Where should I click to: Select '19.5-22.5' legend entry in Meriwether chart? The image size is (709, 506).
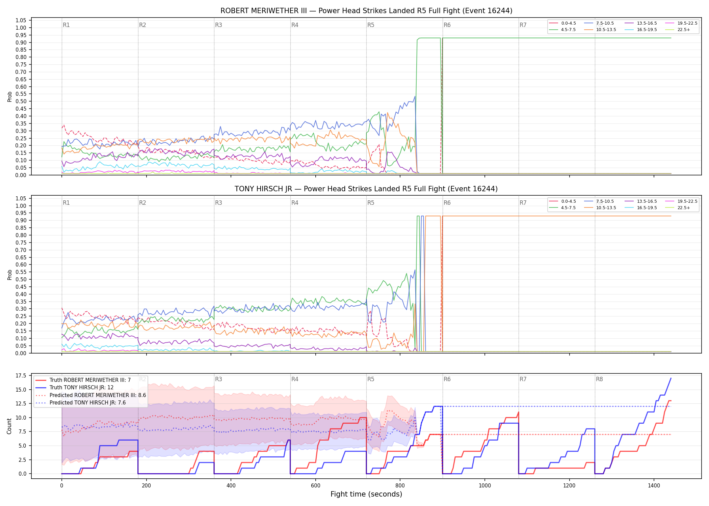681,23
